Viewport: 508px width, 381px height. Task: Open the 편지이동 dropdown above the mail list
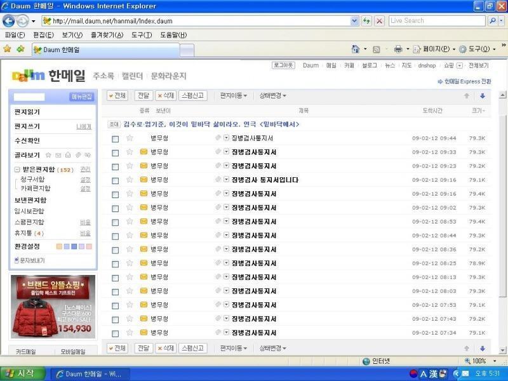[x=233, y=96]
